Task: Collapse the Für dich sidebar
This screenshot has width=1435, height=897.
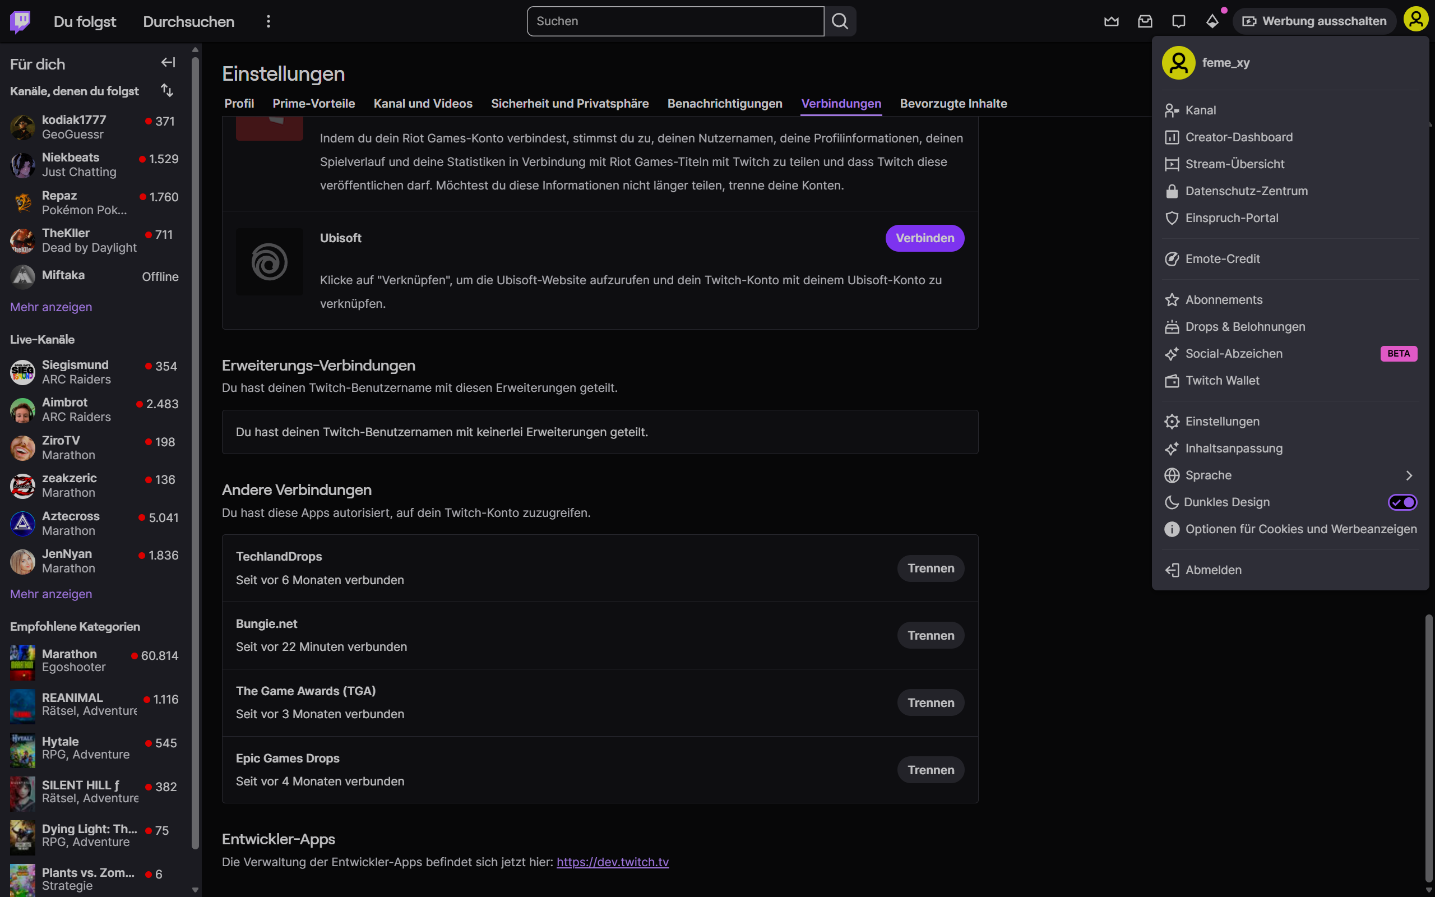Action: 168,62
